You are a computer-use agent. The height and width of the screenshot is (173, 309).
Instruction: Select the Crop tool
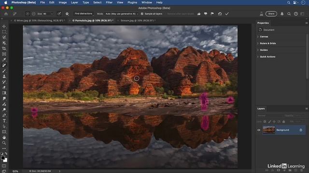[x=4, y=49]
